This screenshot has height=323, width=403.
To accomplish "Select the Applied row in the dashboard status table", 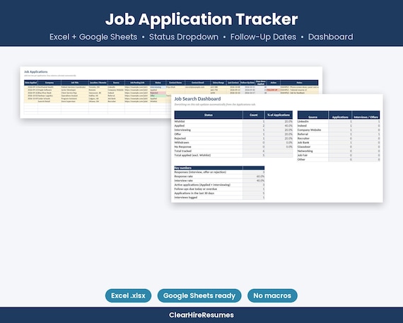I will [x=233, y=125].
